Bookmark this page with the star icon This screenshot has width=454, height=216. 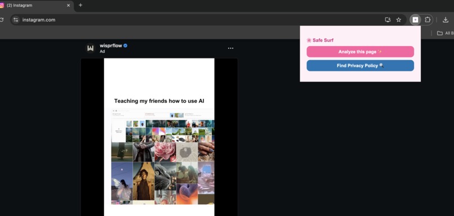pos(398,20)
